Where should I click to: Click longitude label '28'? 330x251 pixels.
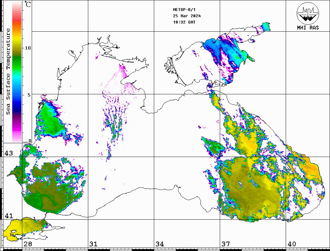pyautogui.click(x=28, y=244)
